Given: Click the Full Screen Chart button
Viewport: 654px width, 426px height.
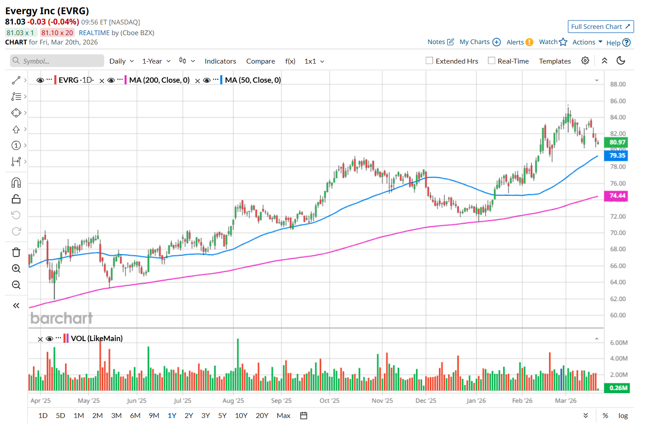Looking at the screenshot, I should [x=601, y=27].
